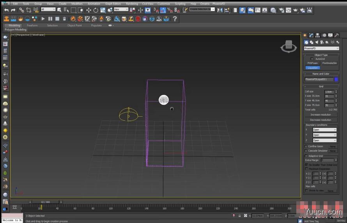
Task: Click the Increase resolution button
Action: 320,115
